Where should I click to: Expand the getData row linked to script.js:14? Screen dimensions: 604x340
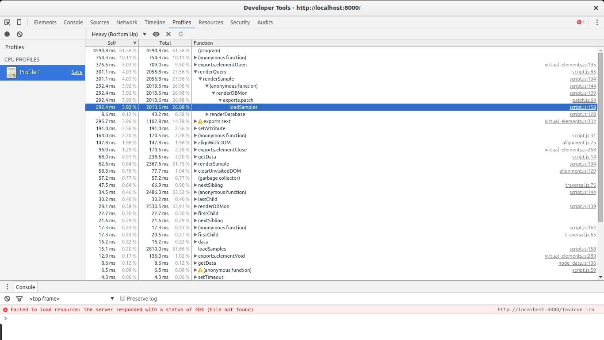pos(195,157)
